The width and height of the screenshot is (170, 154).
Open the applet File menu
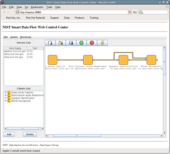point(6,37)
